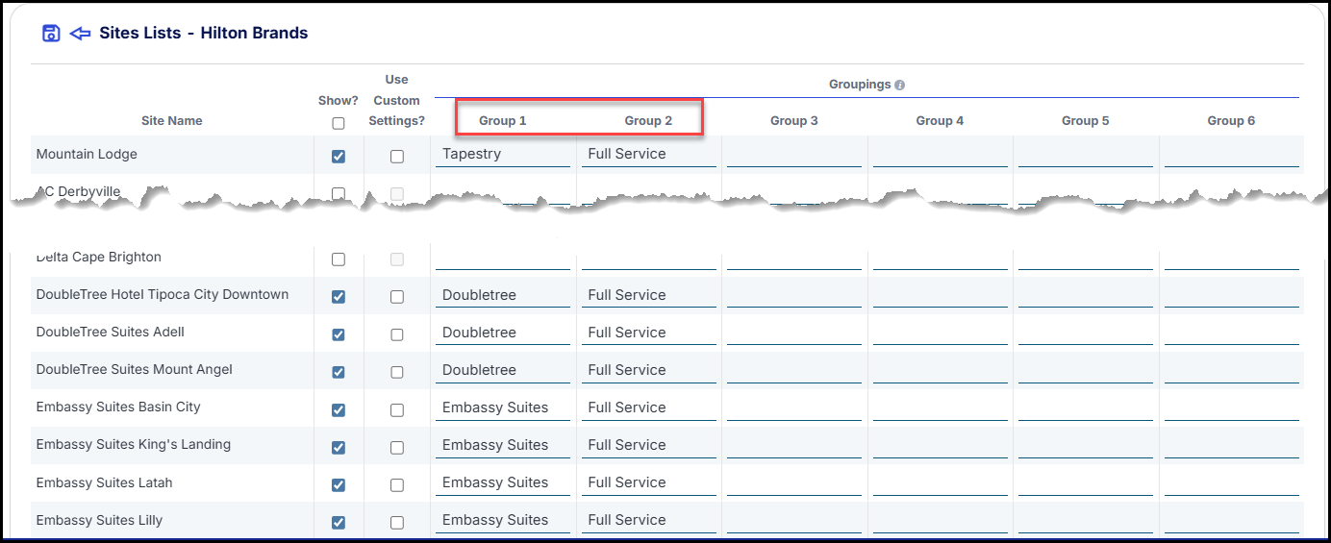1331x543 pixels.
Task: Uncheck Show for Mountain Lodge
Action: (x=339, y=157)
